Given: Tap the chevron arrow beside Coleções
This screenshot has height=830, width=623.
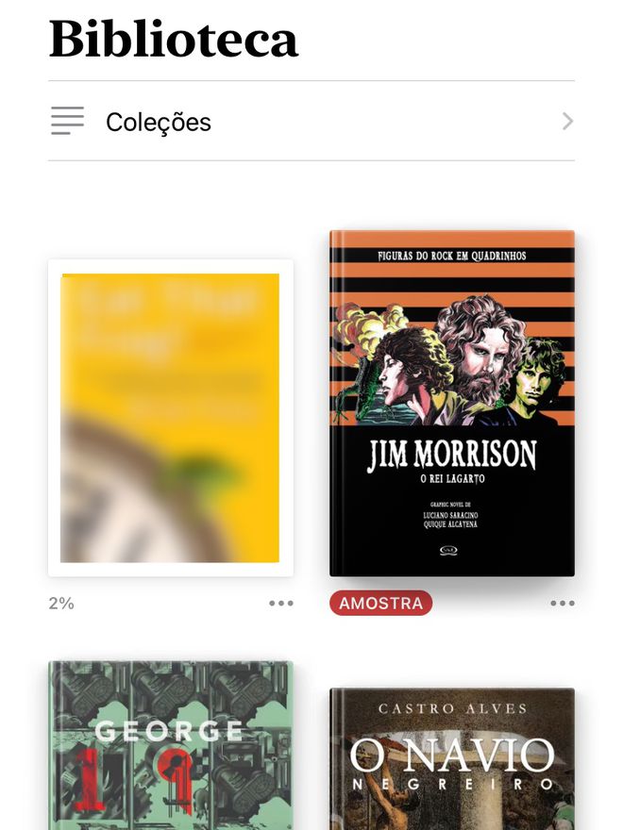Looking at the screenshot, I should (x=567, y=122).
